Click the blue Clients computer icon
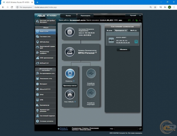The height and width of the screenshot is (136, 177). 70,74
